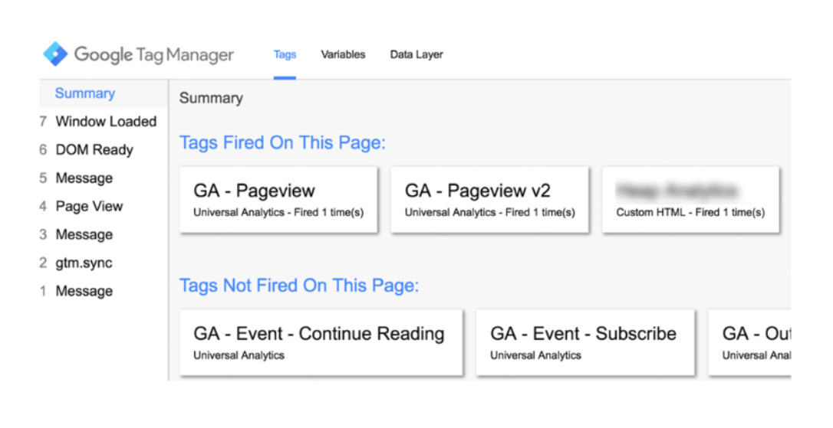Open the Variables tab

point(343,54)
